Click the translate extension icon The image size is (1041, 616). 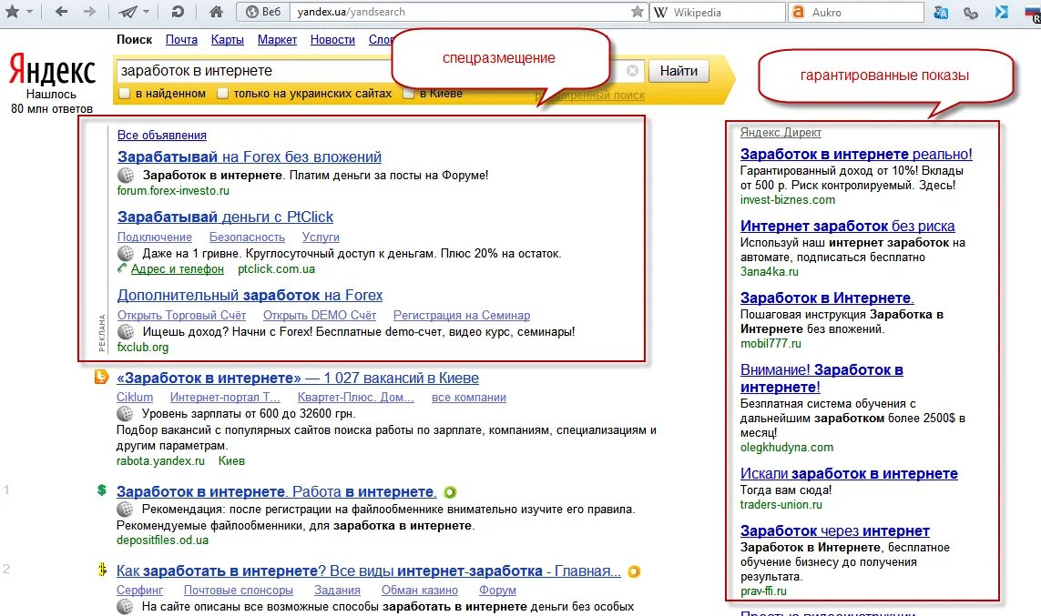coord(941,12)
